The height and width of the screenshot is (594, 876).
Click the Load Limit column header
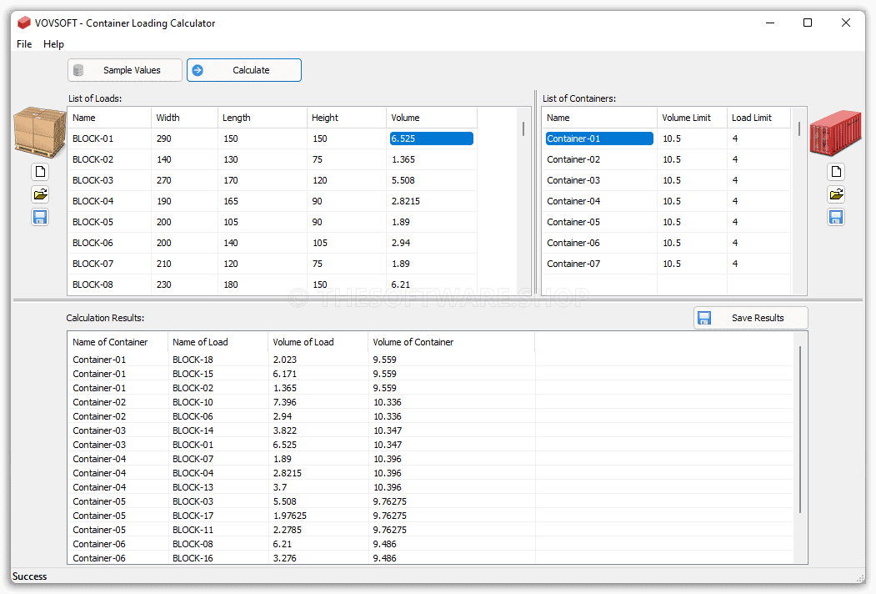(x=758, y=118)
